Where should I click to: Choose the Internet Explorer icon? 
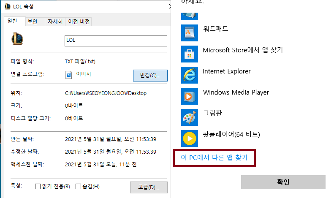189,75
